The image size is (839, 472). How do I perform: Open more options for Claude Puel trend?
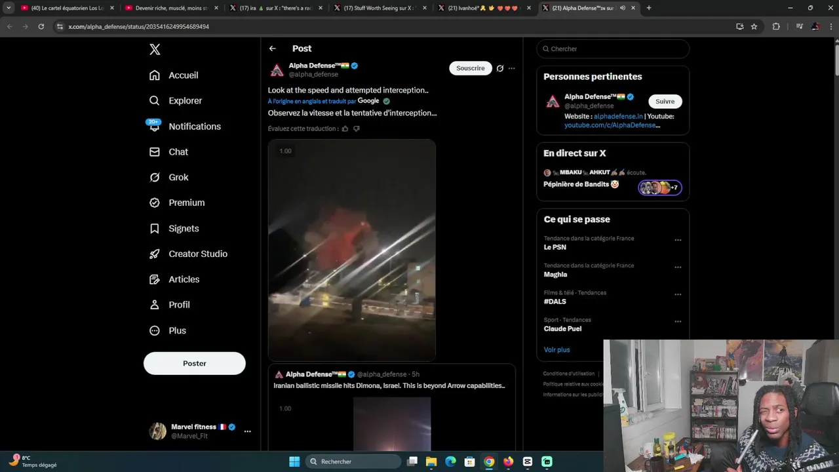pyautogui.click(x=678, y=322)
